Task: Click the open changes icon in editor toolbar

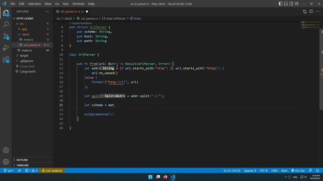Action: pyautogui.click(x=305, y=12)
